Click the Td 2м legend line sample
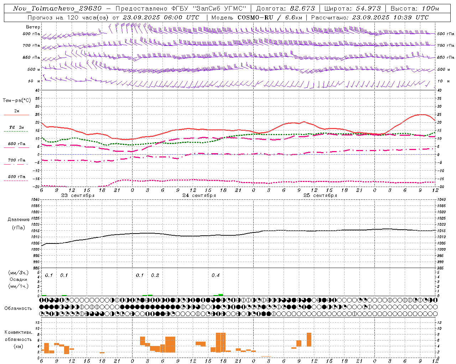Viewport: 456px width, 364px height. [16, 131]
